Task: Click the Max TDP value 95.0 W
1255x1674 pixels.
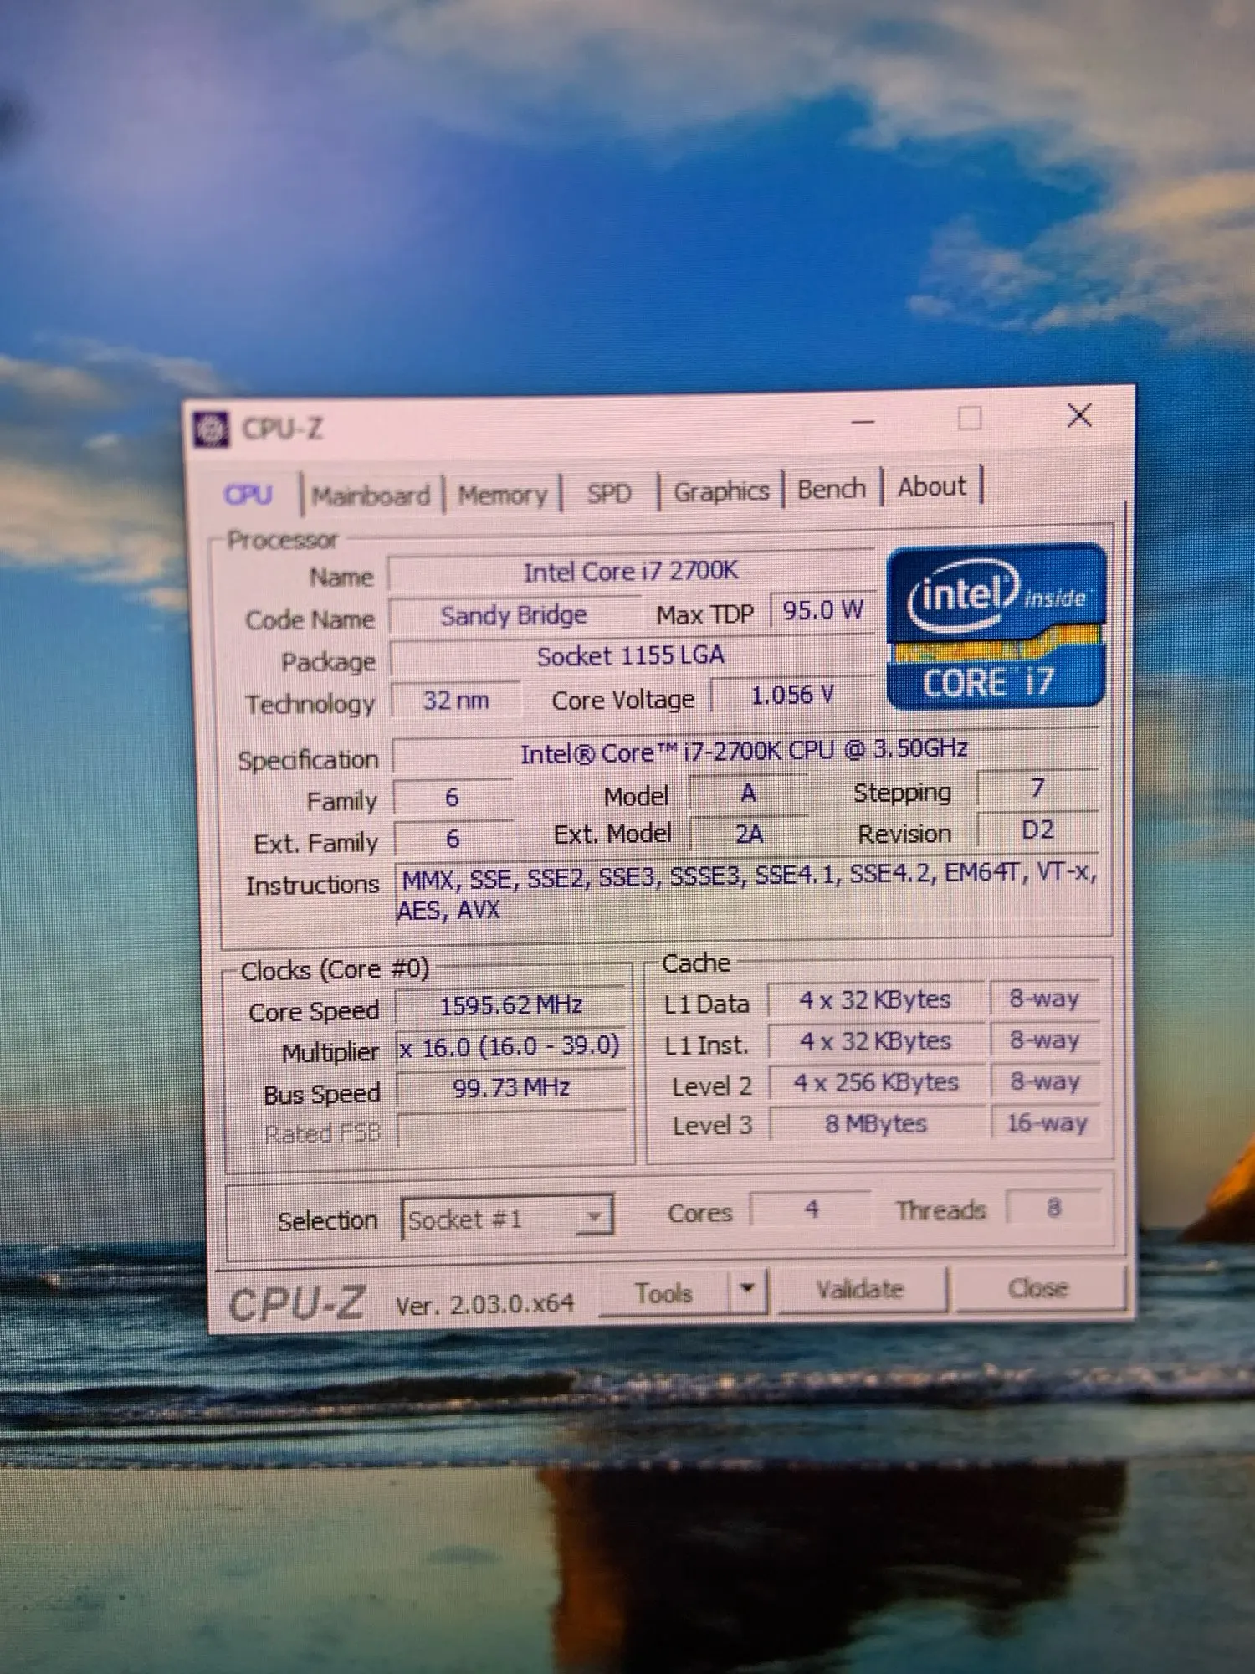Action: click(x=822, y=611)
